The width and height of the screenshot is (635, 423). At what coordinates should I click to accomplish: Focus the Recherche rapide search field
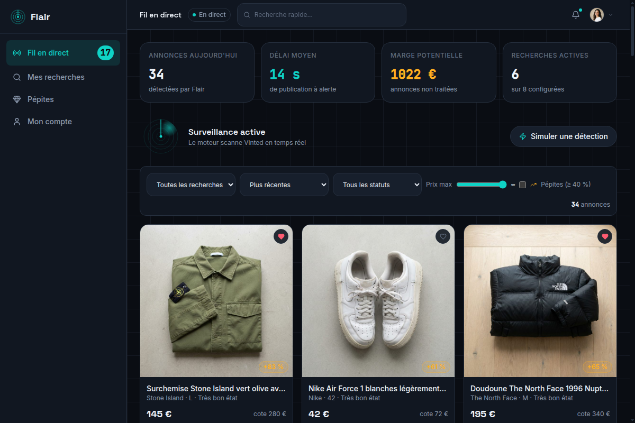tap(322, 15)
